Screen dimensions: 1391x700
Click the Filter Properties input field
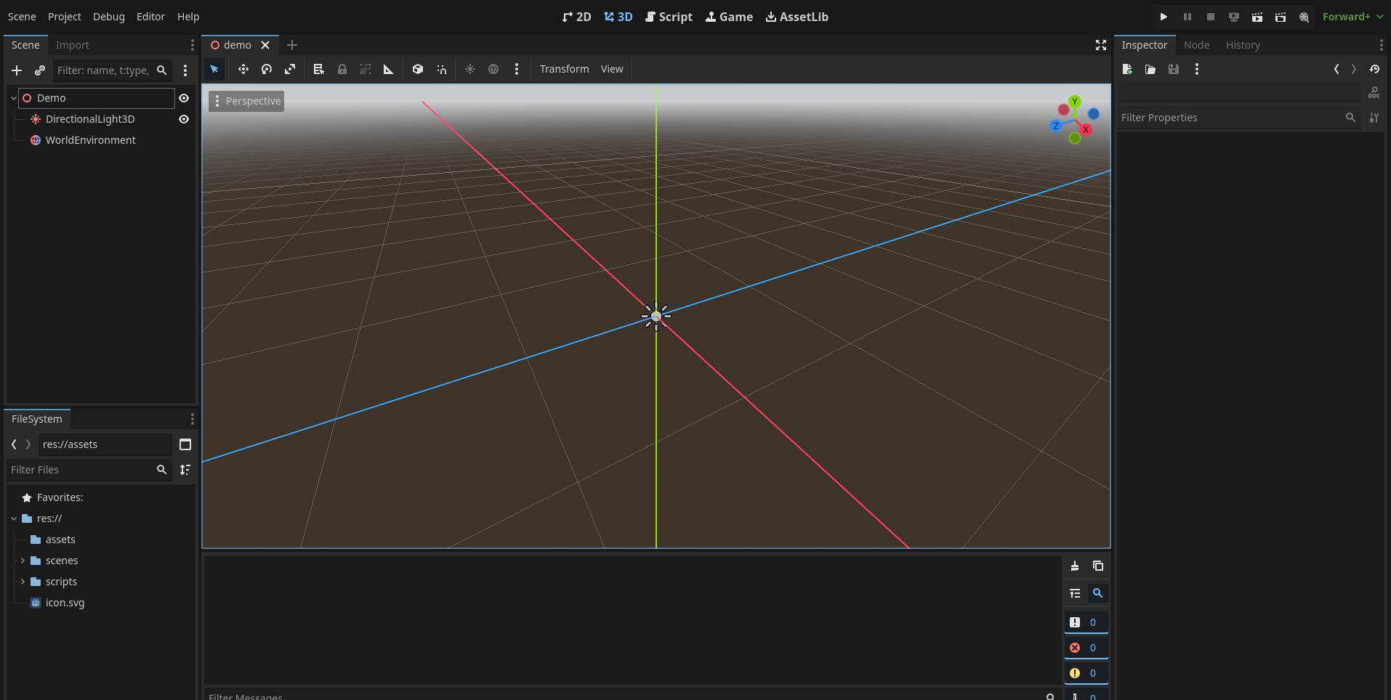pyautogui.click(x=1230, y=118)
